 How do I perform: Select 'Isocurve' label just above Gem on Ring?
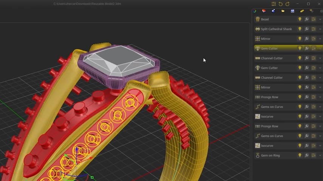click(267, 146)
